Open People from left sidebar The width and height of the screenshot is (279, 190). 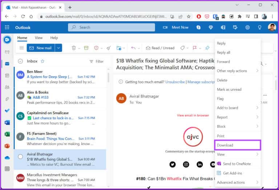coord(7,87)
